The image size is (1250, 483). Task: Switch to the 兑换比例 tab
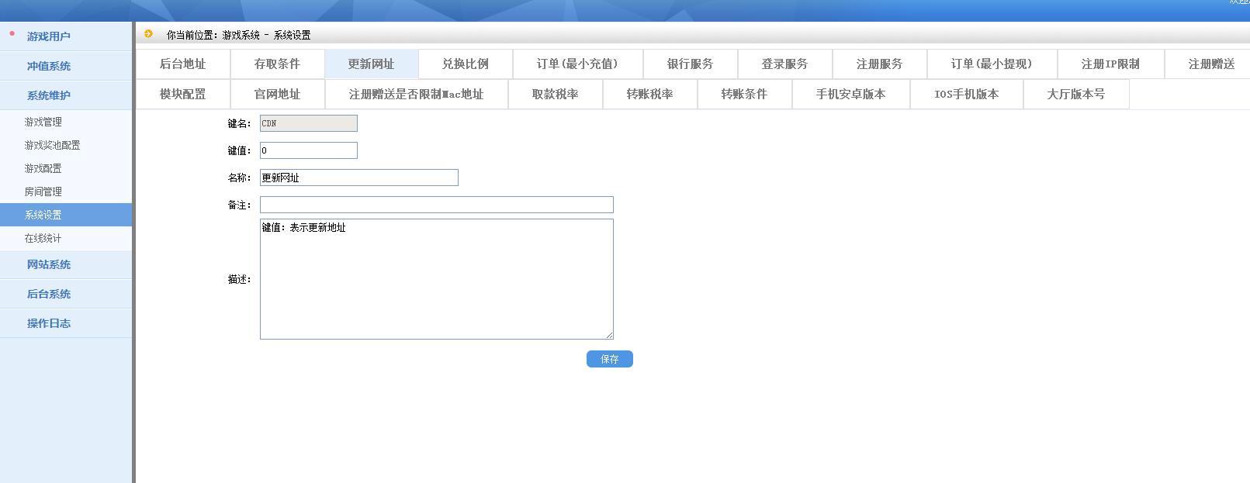click(x=466, y=64)
